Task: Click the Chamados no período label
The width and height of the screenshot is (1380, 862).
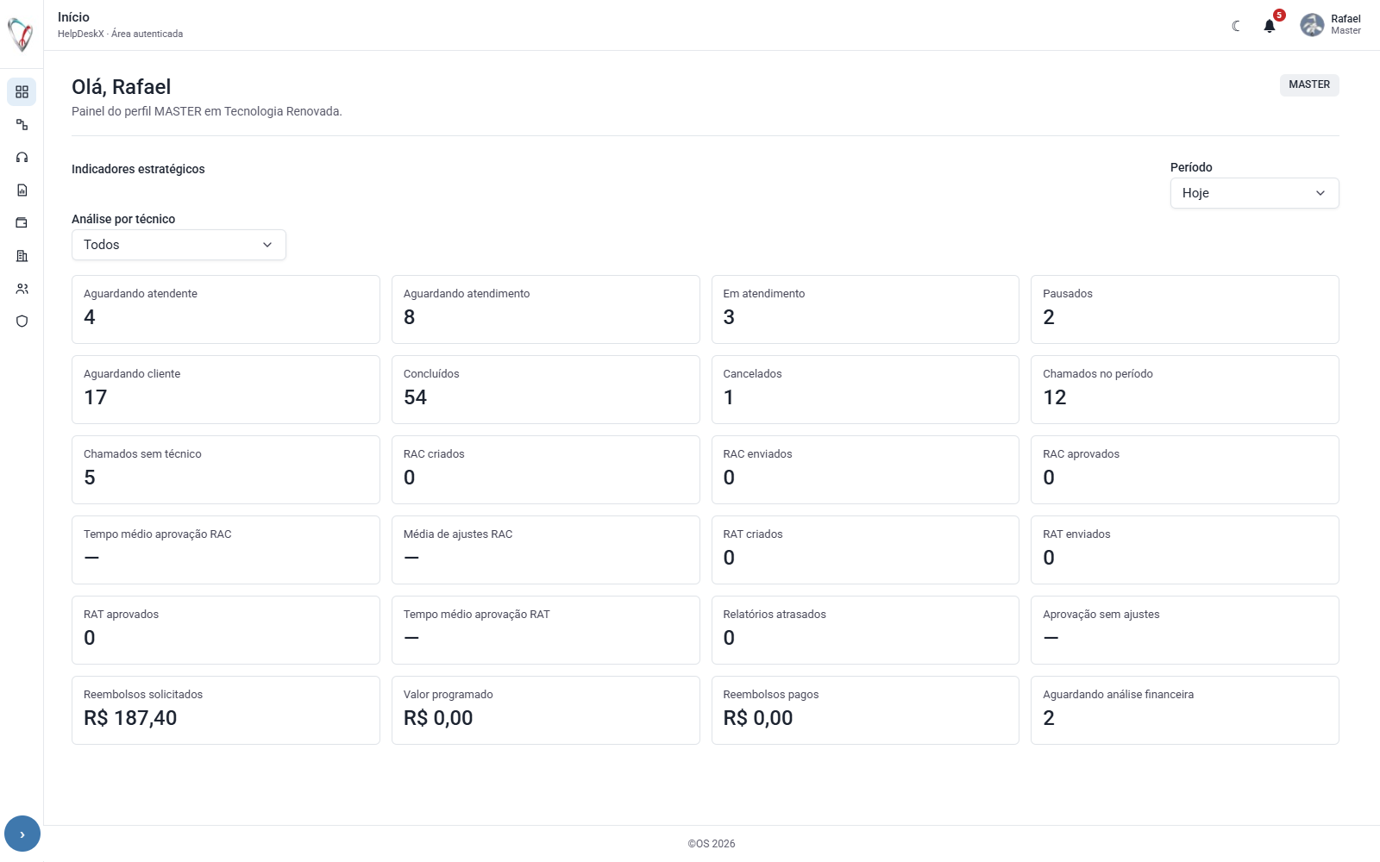Action: (1097, 374)
